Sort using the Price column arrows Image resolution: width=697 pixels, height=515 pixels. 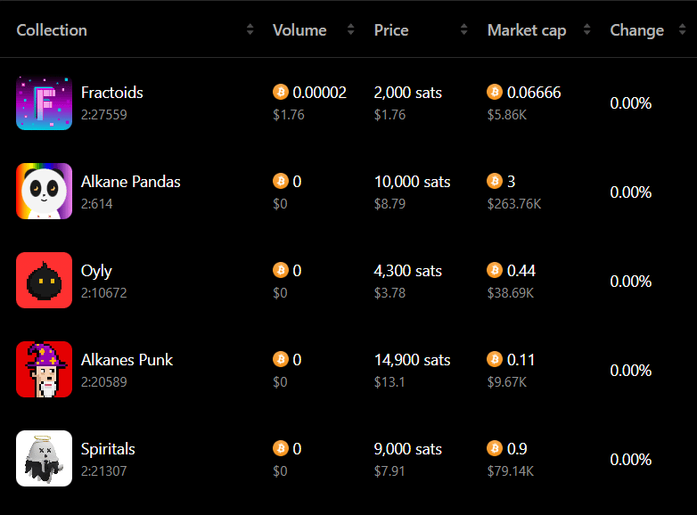(x=463, y=29)
